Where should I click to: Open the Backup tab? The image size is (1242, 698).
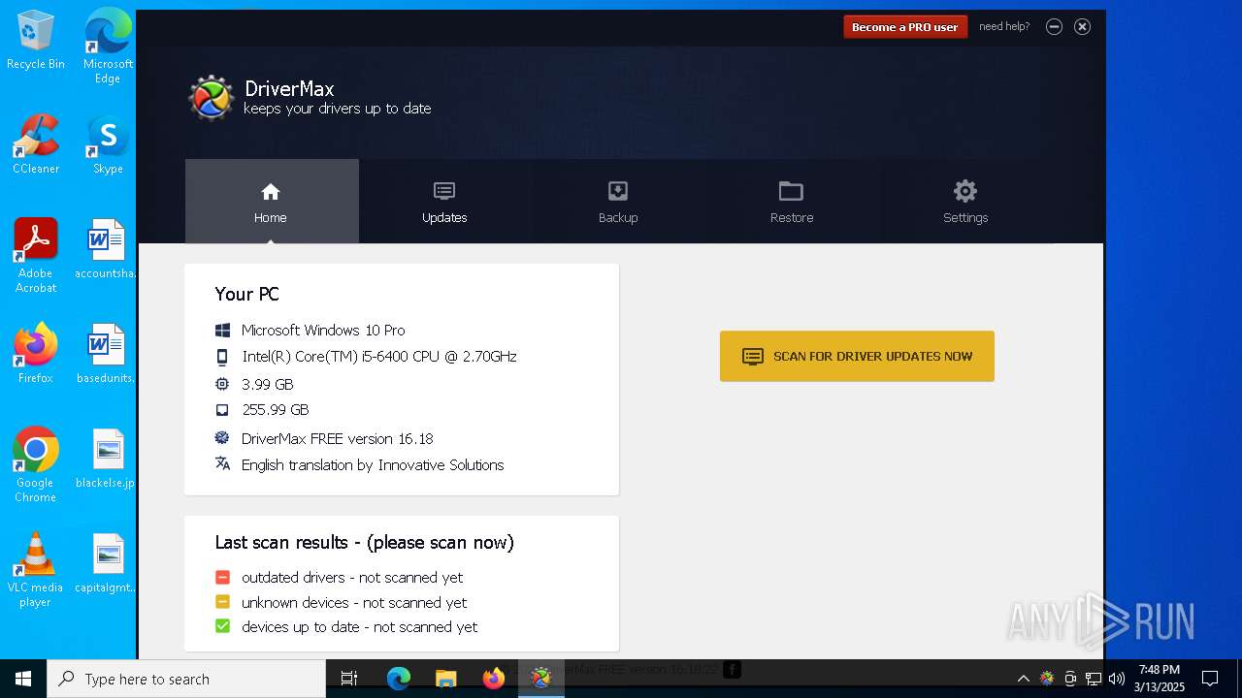618,202
